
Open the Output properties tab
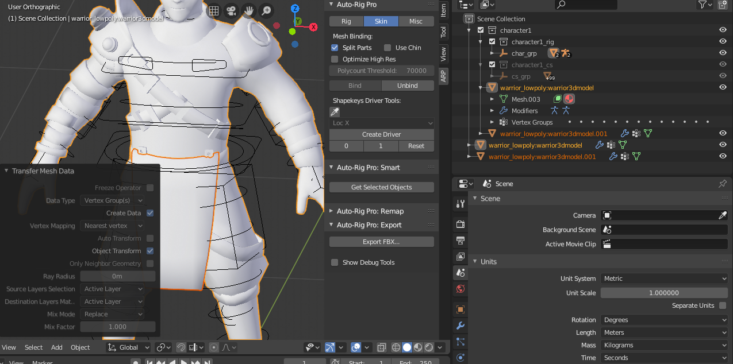pyautogui.click(x=460, y=240)
